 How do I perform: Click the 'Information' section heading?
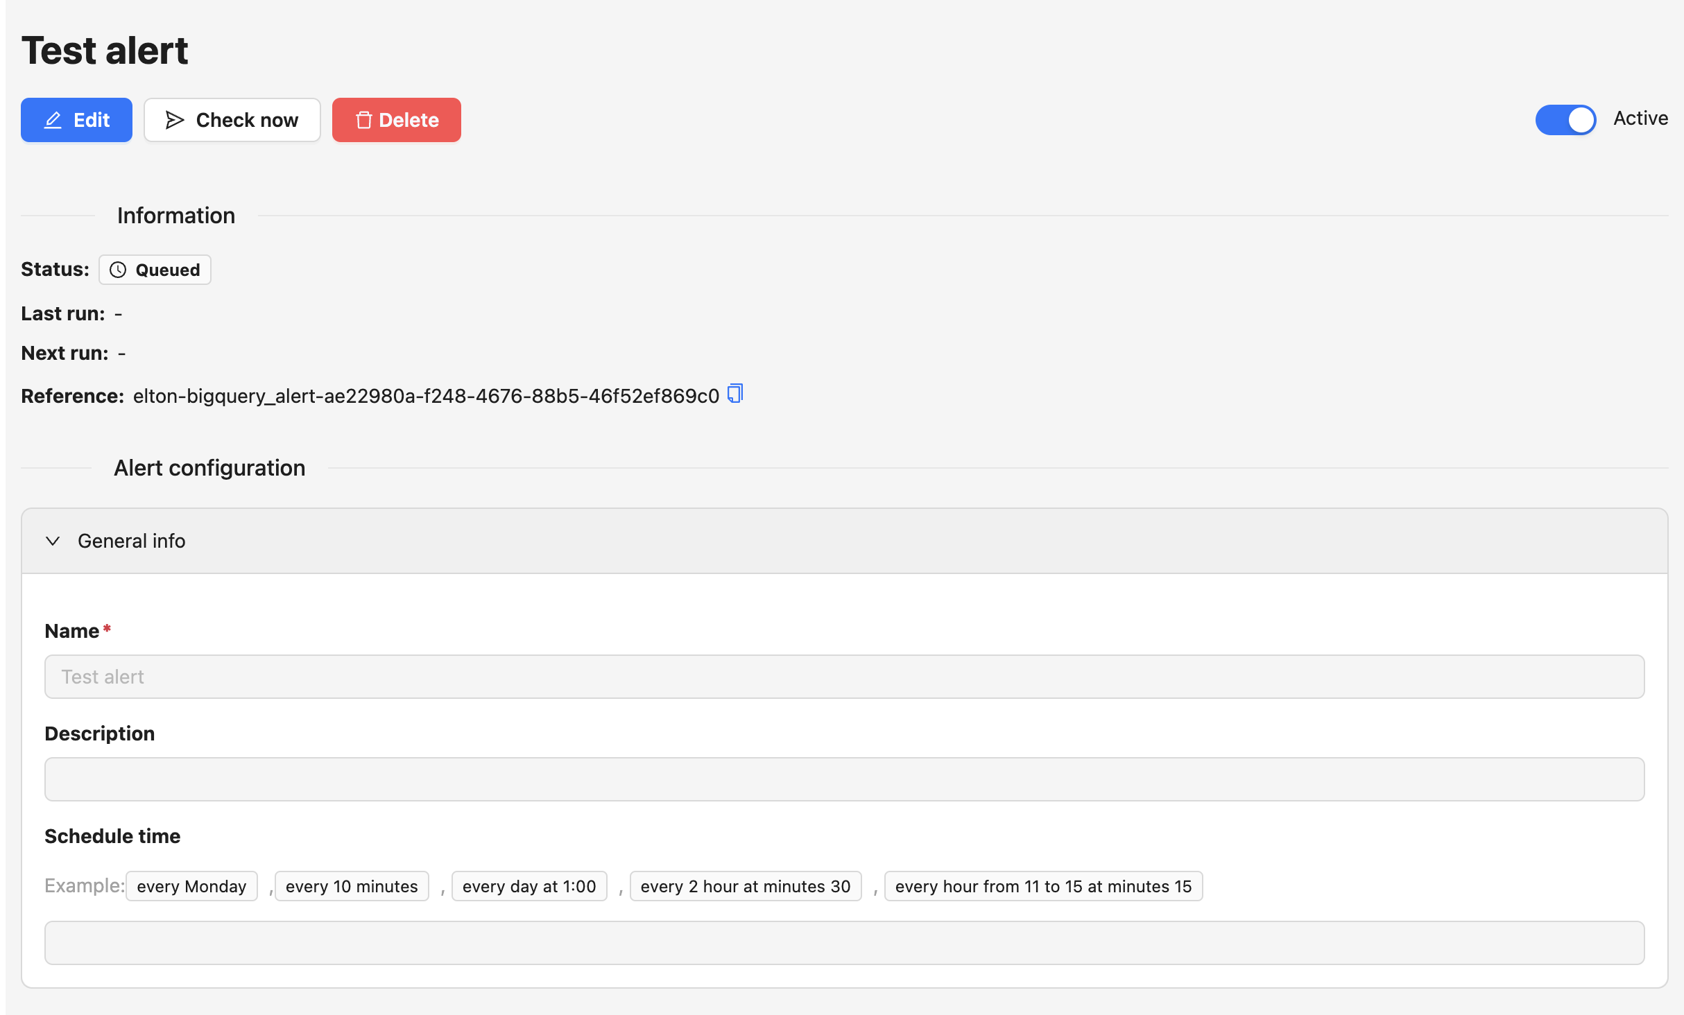pos(176,216)
